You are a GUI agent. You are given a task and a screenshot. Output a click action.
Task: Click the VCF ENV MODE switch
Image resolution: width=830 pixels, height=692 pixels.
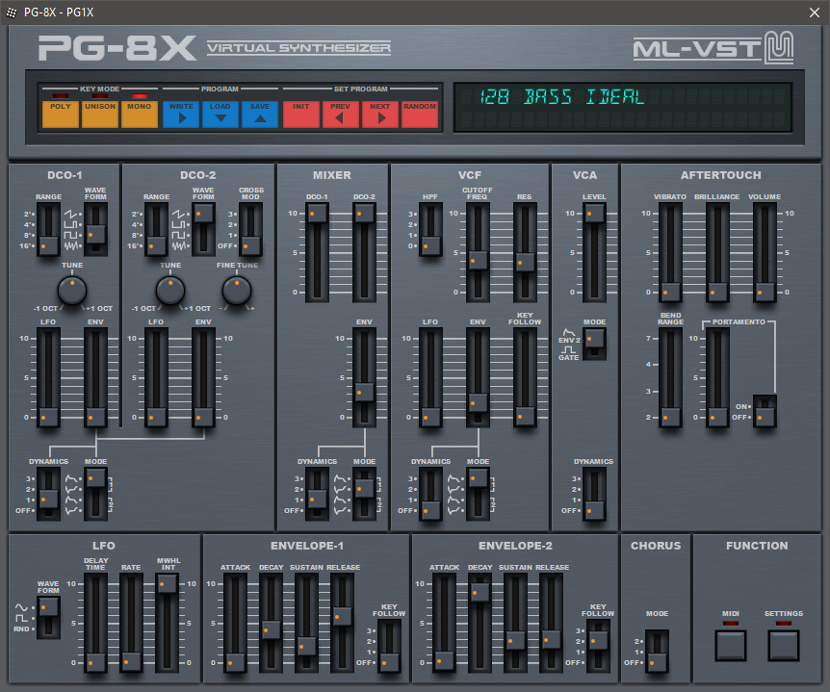[478, 494]
